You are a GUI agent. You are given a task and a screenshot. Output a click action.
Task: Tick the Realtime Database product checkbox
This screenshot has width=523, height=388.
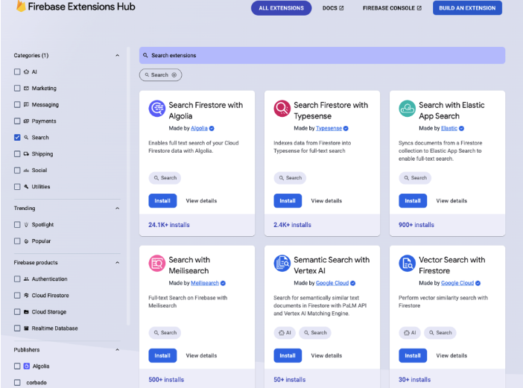[x=17, y=328]
